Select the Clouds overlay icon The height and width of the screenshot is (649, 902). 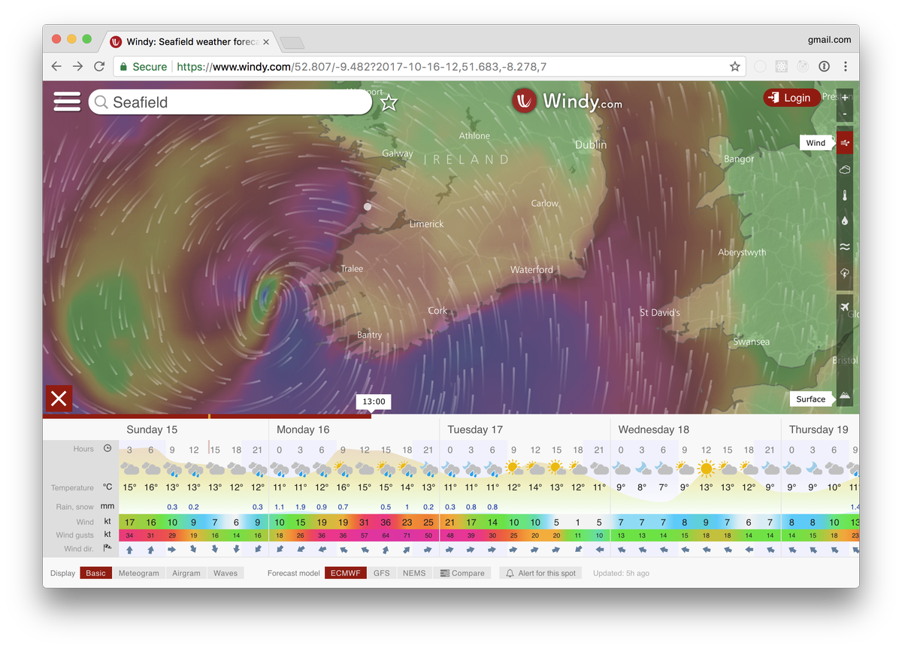(844, 169)
